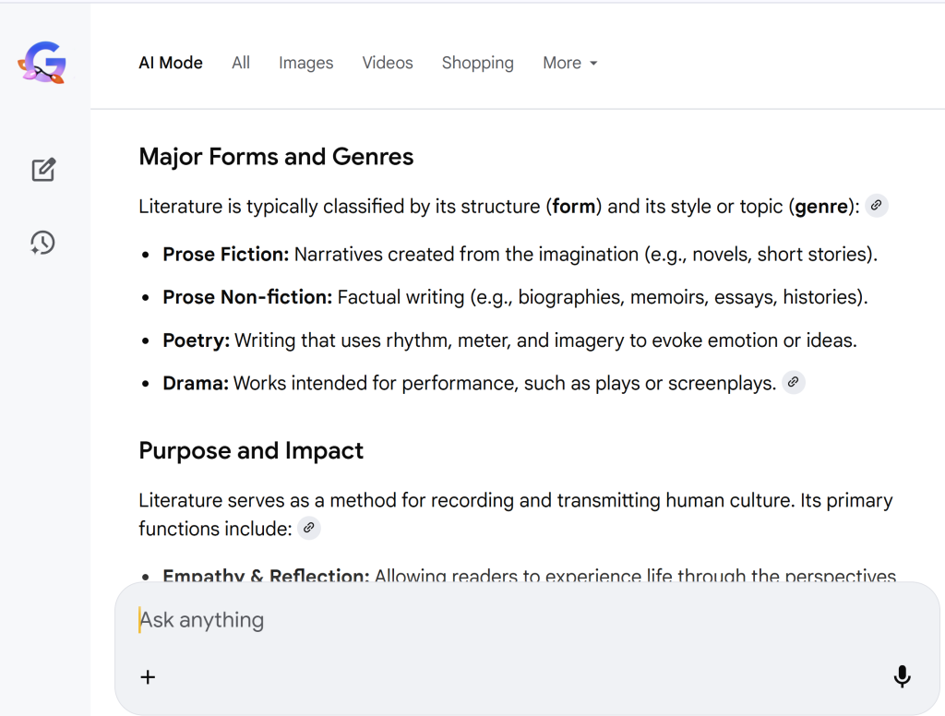Open the Videos tab
The height and width of the screenshot is (716, 945).
pyautogui.click(x=388, y=63)
